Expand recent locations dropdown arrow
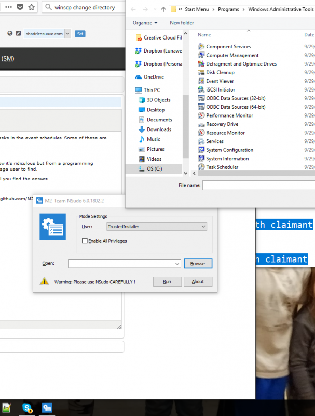 (x=155, y=9)
